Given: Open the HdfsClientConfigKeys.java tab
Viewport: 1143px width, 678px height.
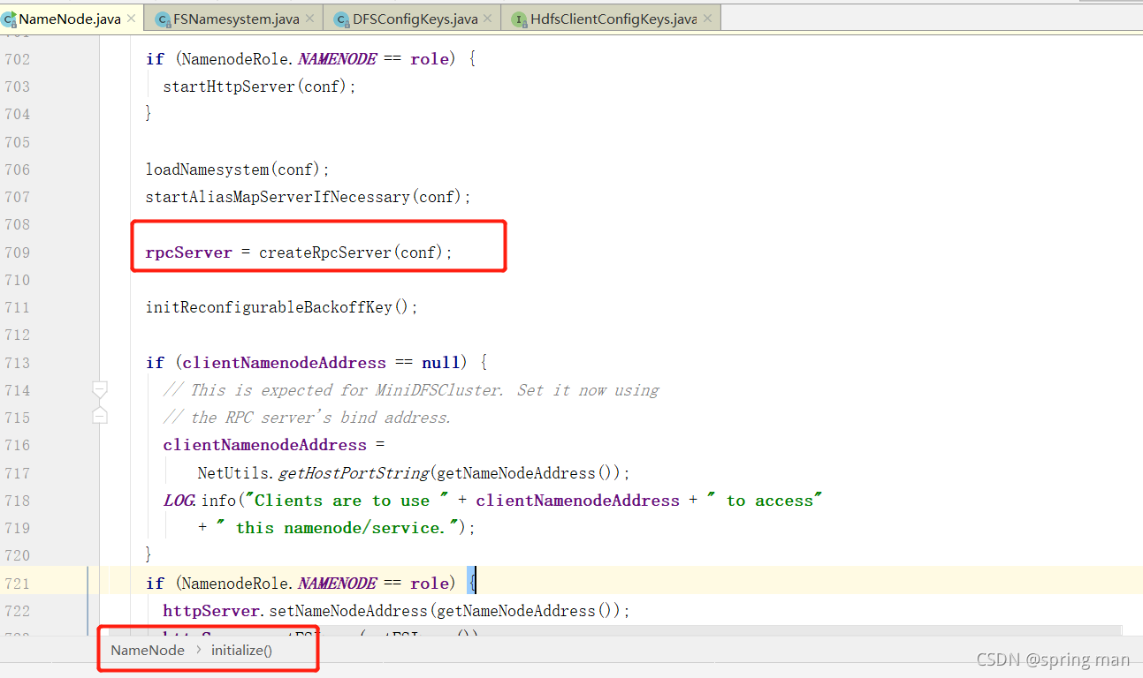Looking at the screenshot, I should click(613, 19).
